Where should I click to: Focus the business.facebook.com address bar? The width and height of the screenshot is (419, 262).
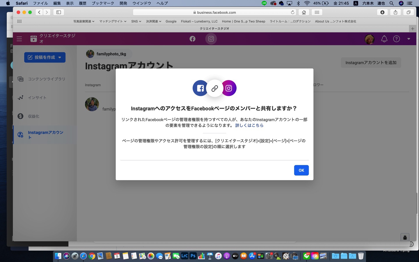pos(214,12)
